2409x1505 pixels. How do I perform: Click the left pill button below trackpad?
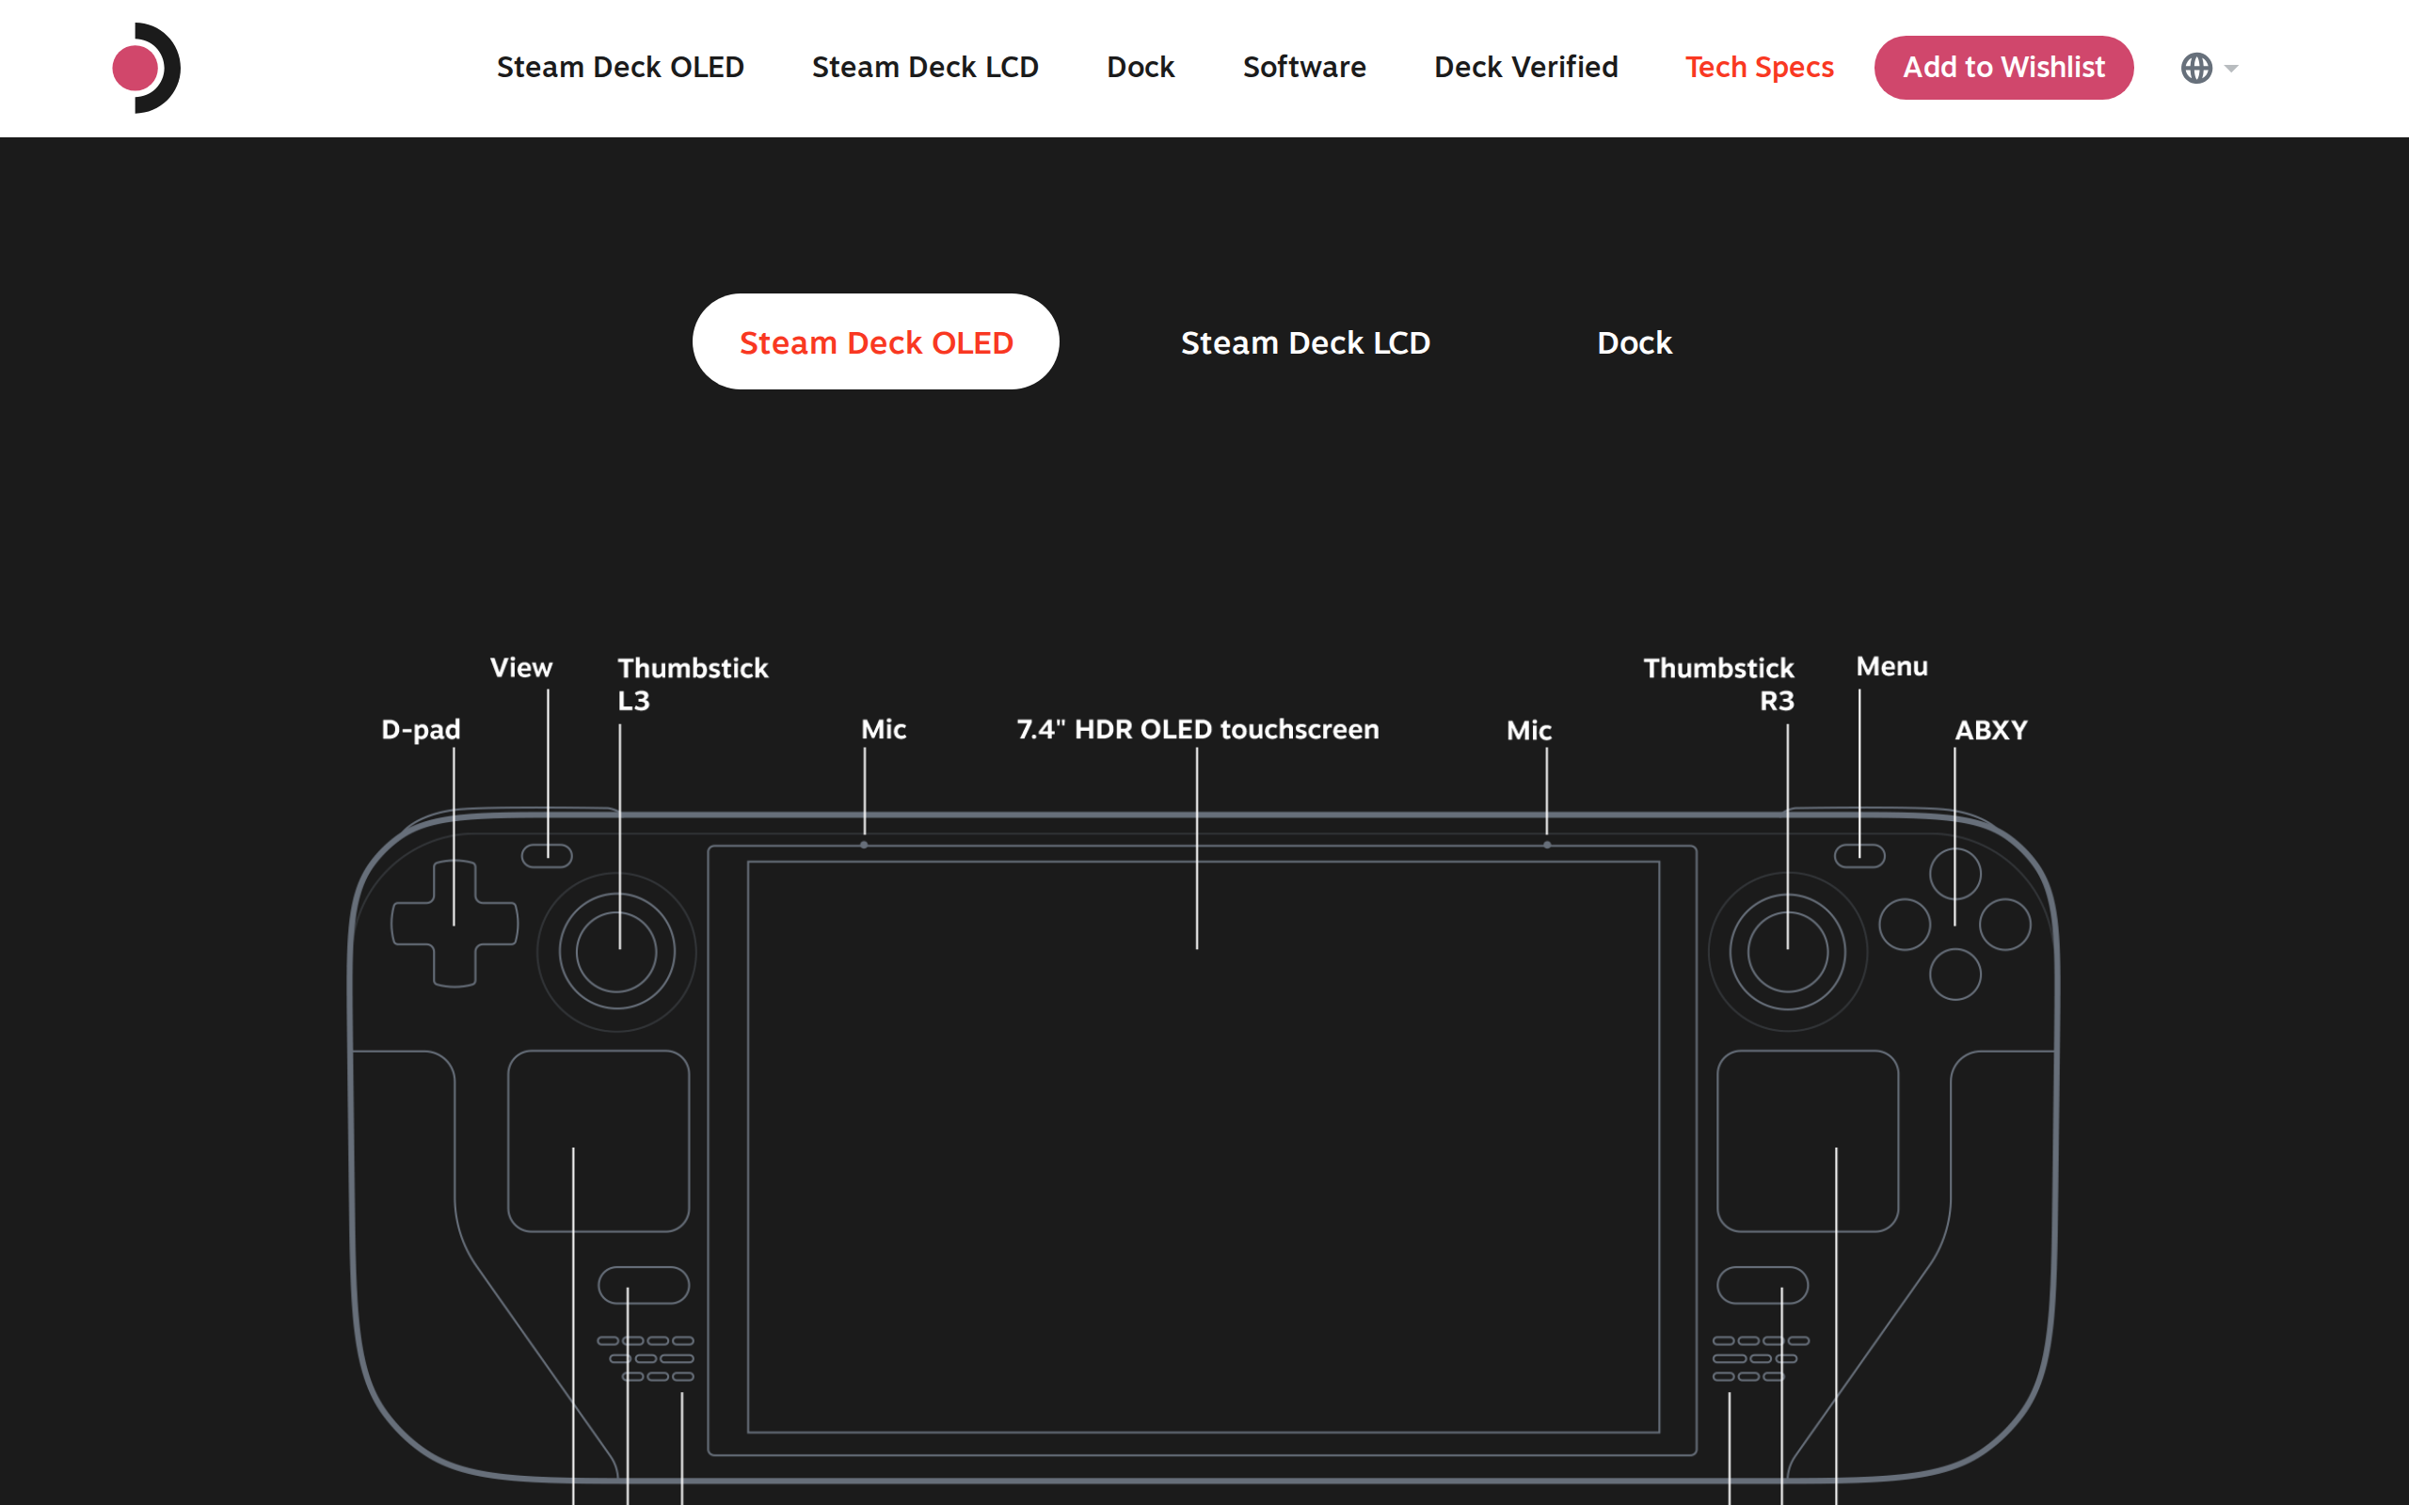643,1285
